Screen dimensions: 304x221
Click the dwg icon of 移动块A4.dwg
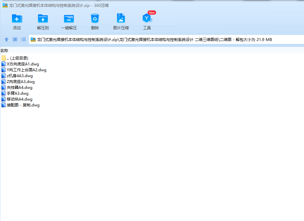point(4,99)
